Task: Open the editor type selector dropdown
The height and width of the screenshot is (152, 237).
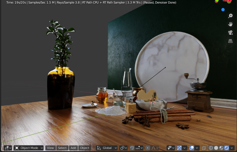Action: tap(8, 148)
